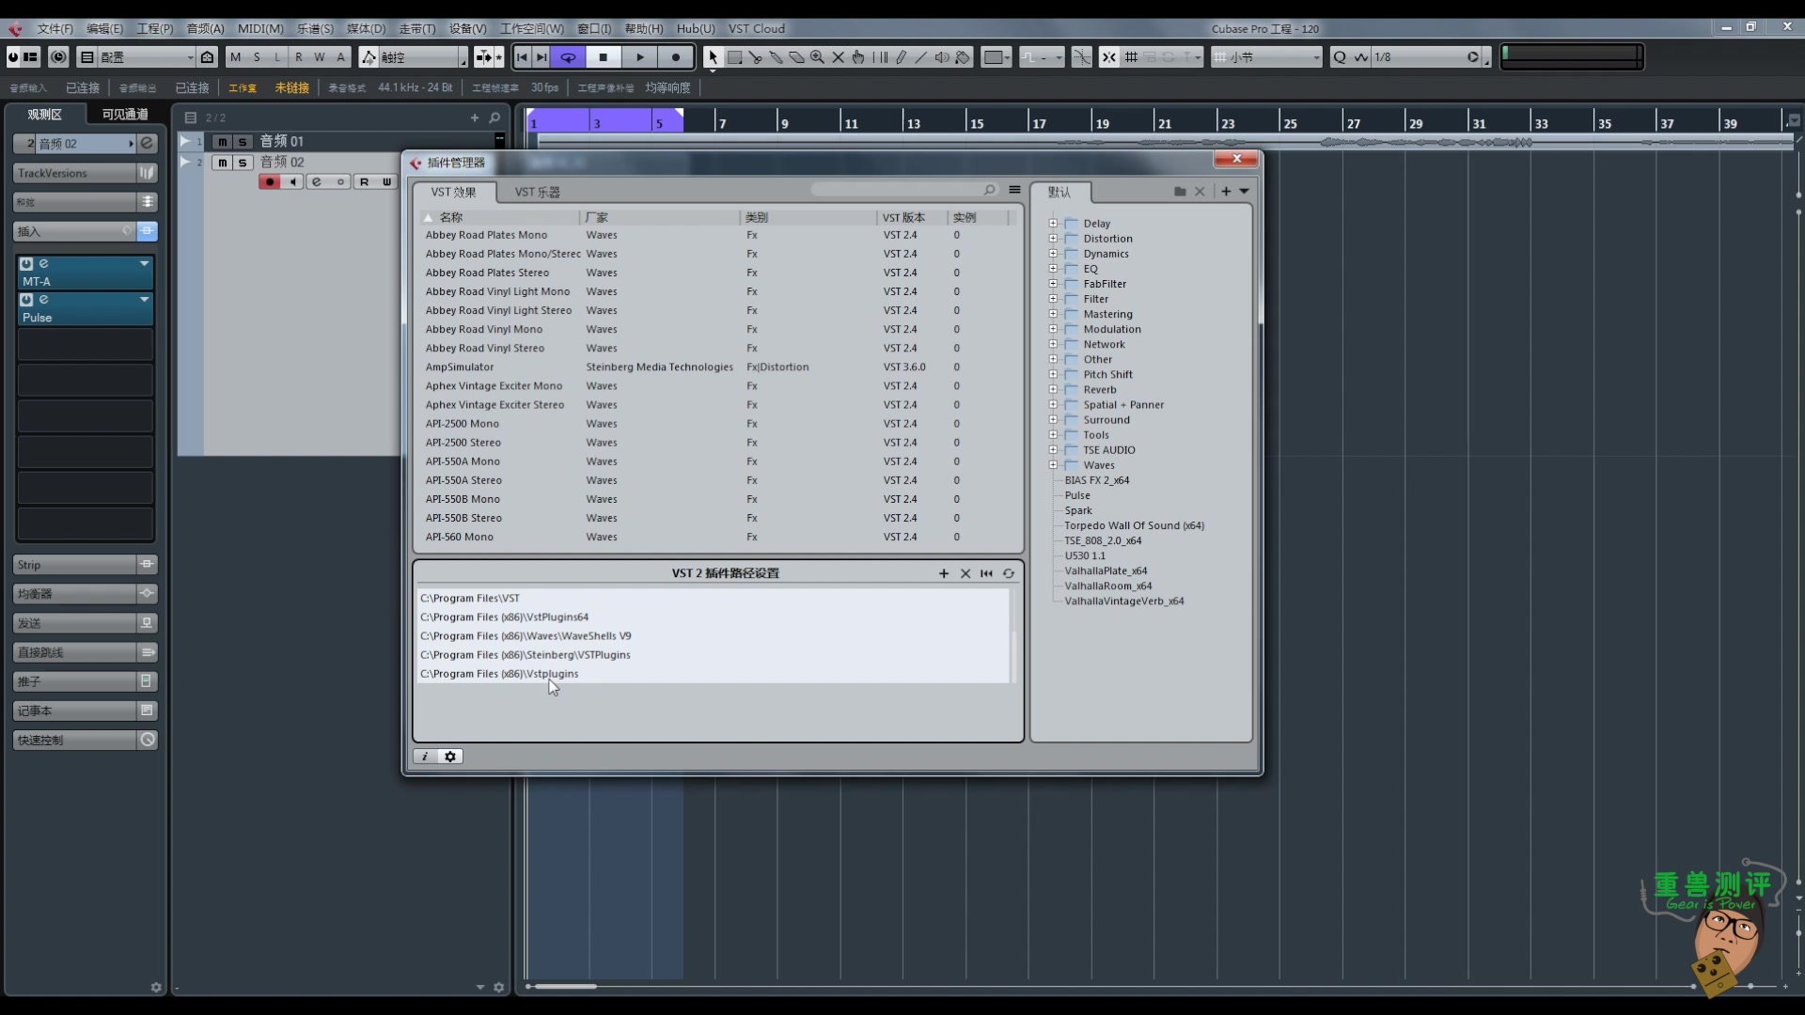Toggle cycle loop in transport
The image size is (1805, 1015).
coord(568,57)
